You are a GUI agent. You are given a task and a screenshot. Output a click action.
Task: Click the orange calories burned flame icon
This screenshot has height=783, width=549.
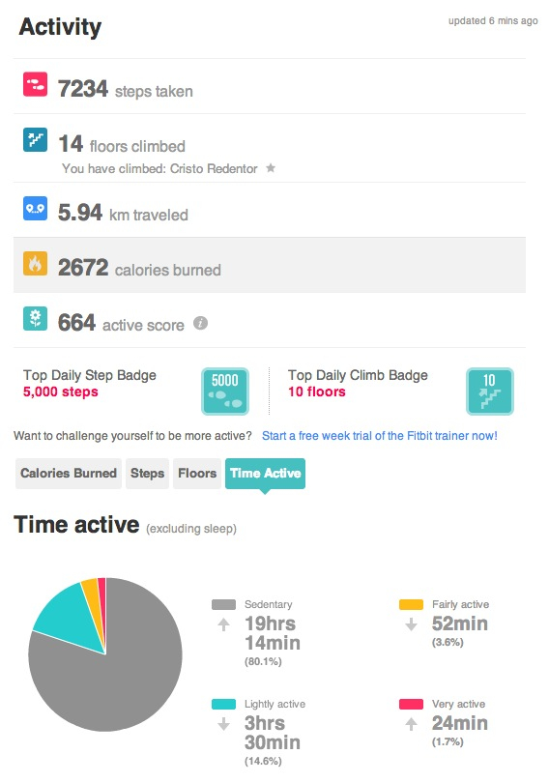35,263
